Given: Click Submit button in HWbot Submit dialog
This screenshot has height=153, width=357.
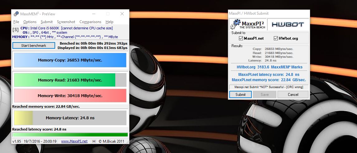Looking at the screenshot, I should pos(240,95).
